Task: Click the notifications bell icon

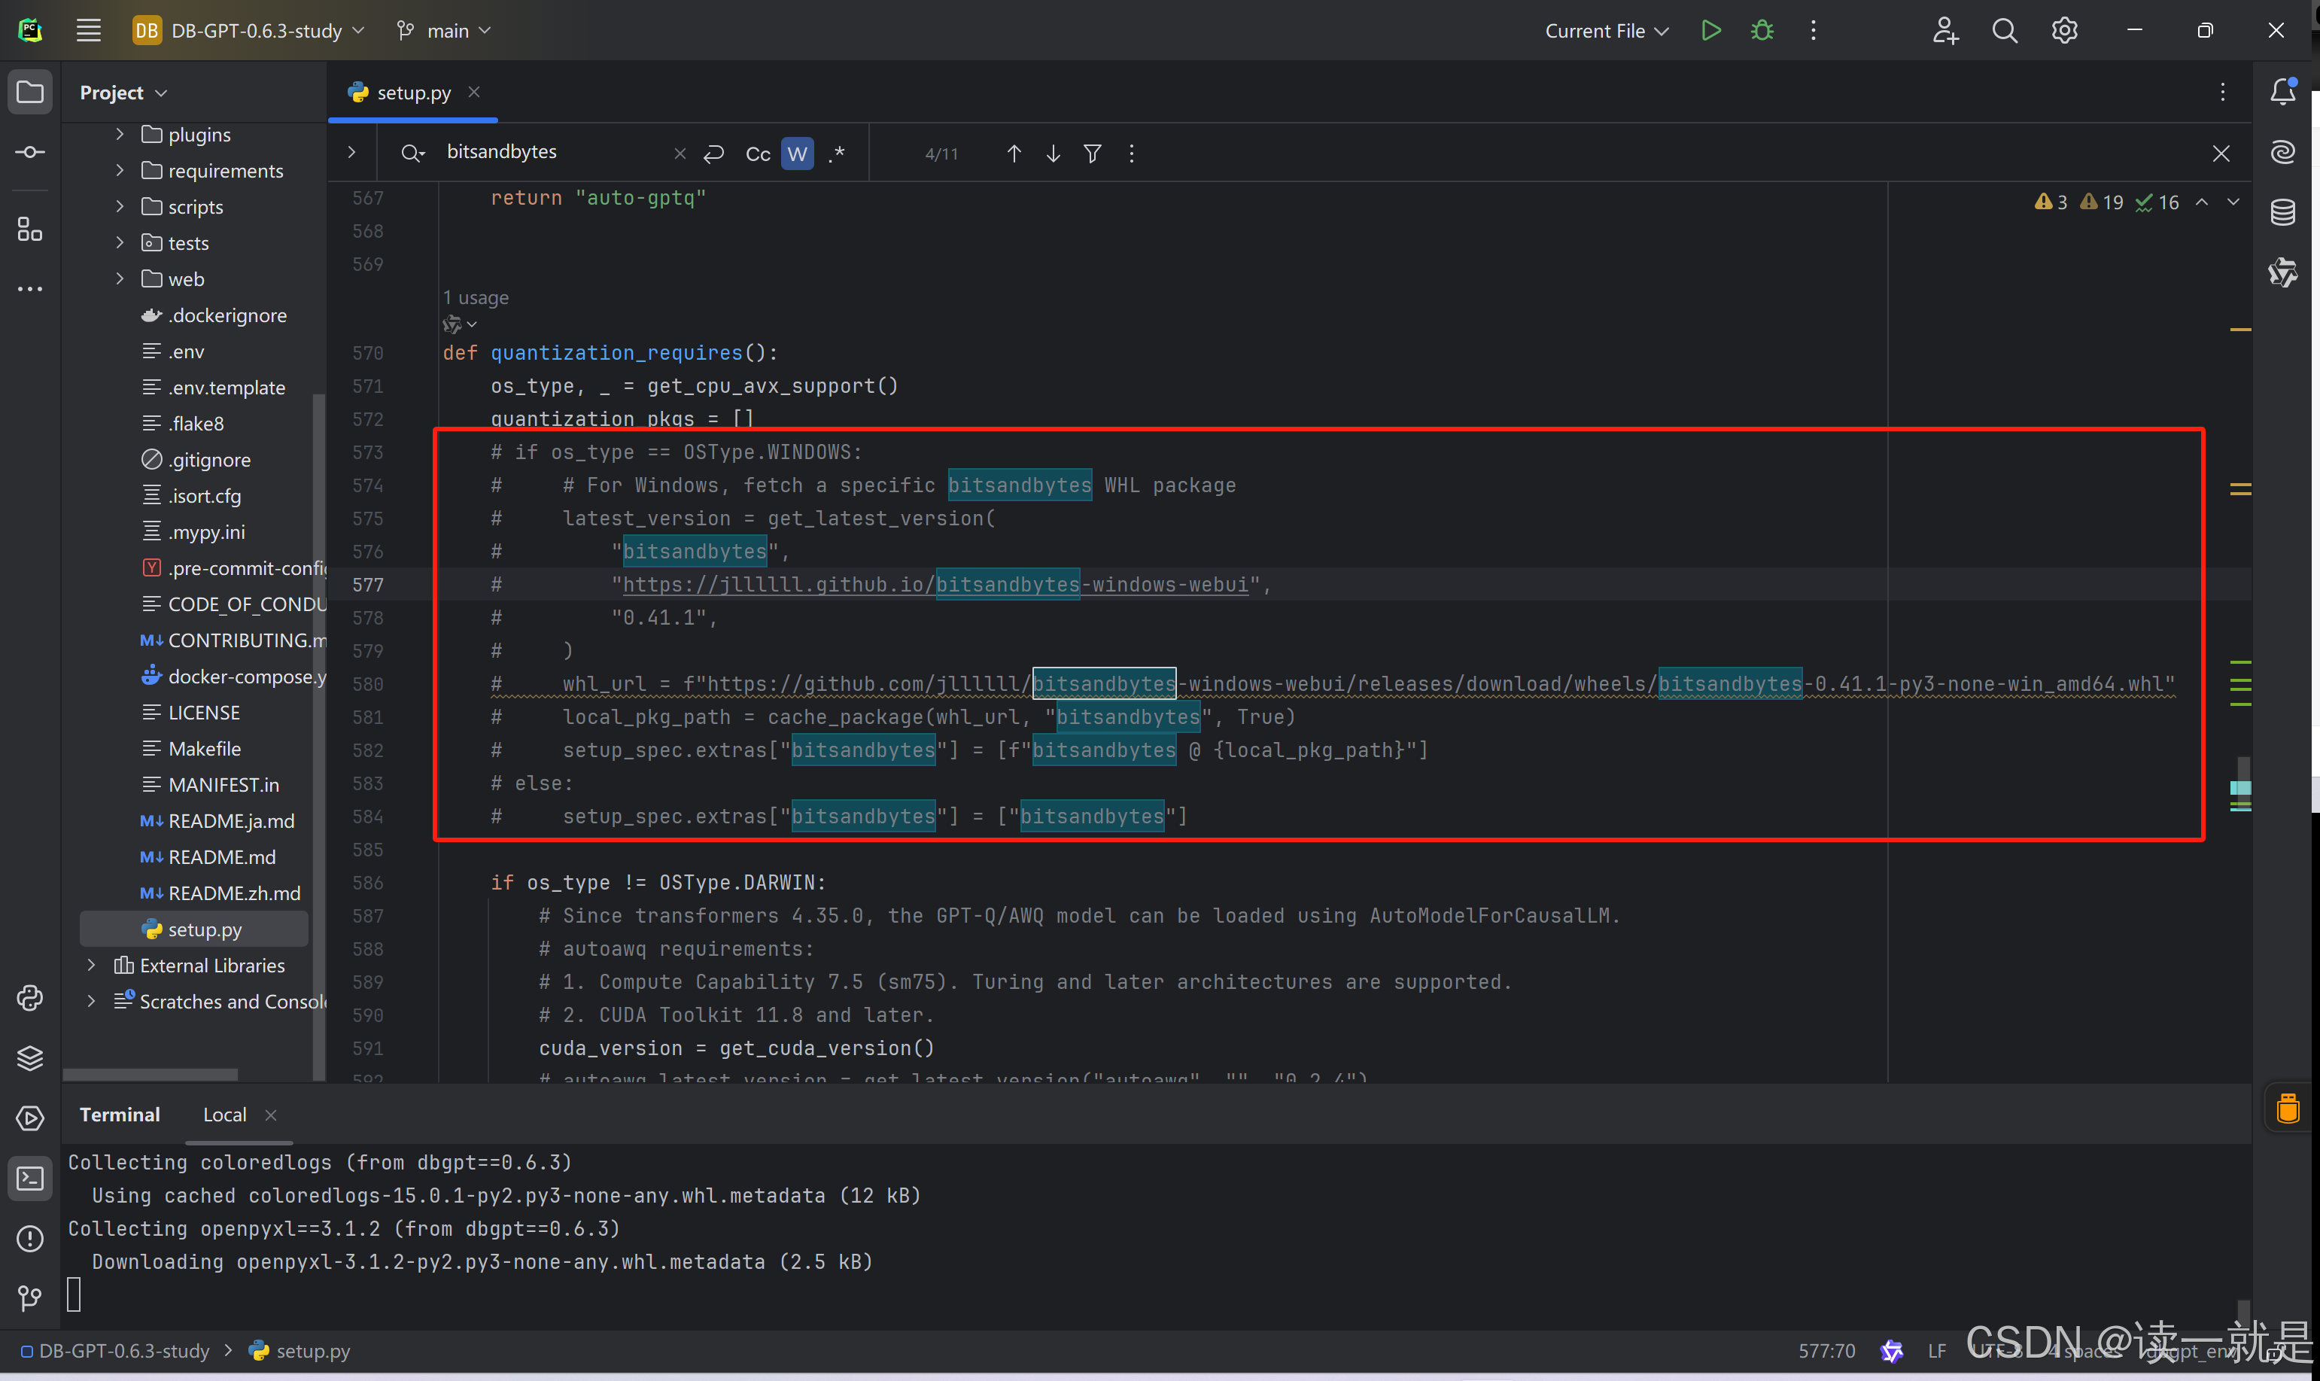Action: (x=2283, y=92)
